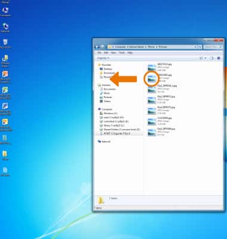Screen dimensions: 227x239
Task: Click the Back navigation arrow in Explorer
Action: [x=97, y=47]
